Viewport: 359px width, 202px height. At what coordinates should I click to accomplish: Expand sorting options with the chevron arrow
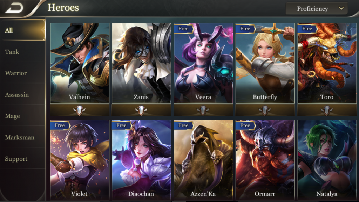pyautogui.click(x=341, y=8)
